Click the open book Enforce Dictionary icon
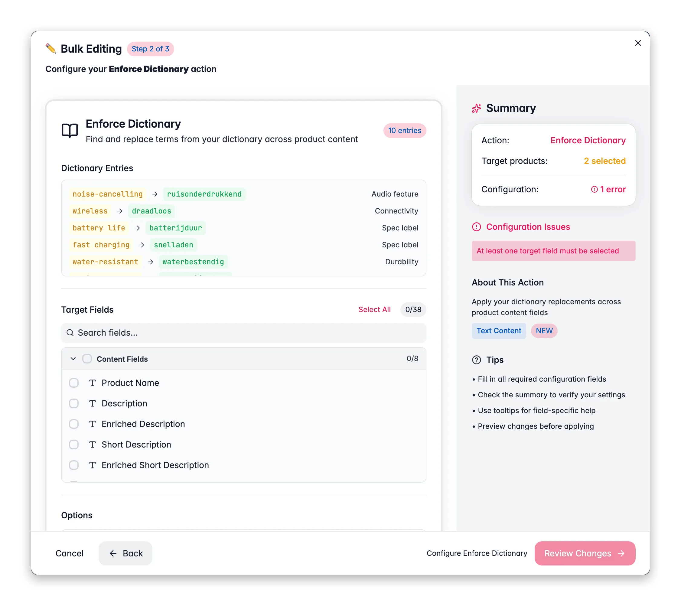 click(70, 130)
